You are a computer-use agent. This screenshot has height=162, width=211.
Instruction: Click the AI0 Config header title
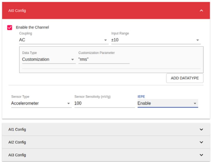[x=17, y=11]
